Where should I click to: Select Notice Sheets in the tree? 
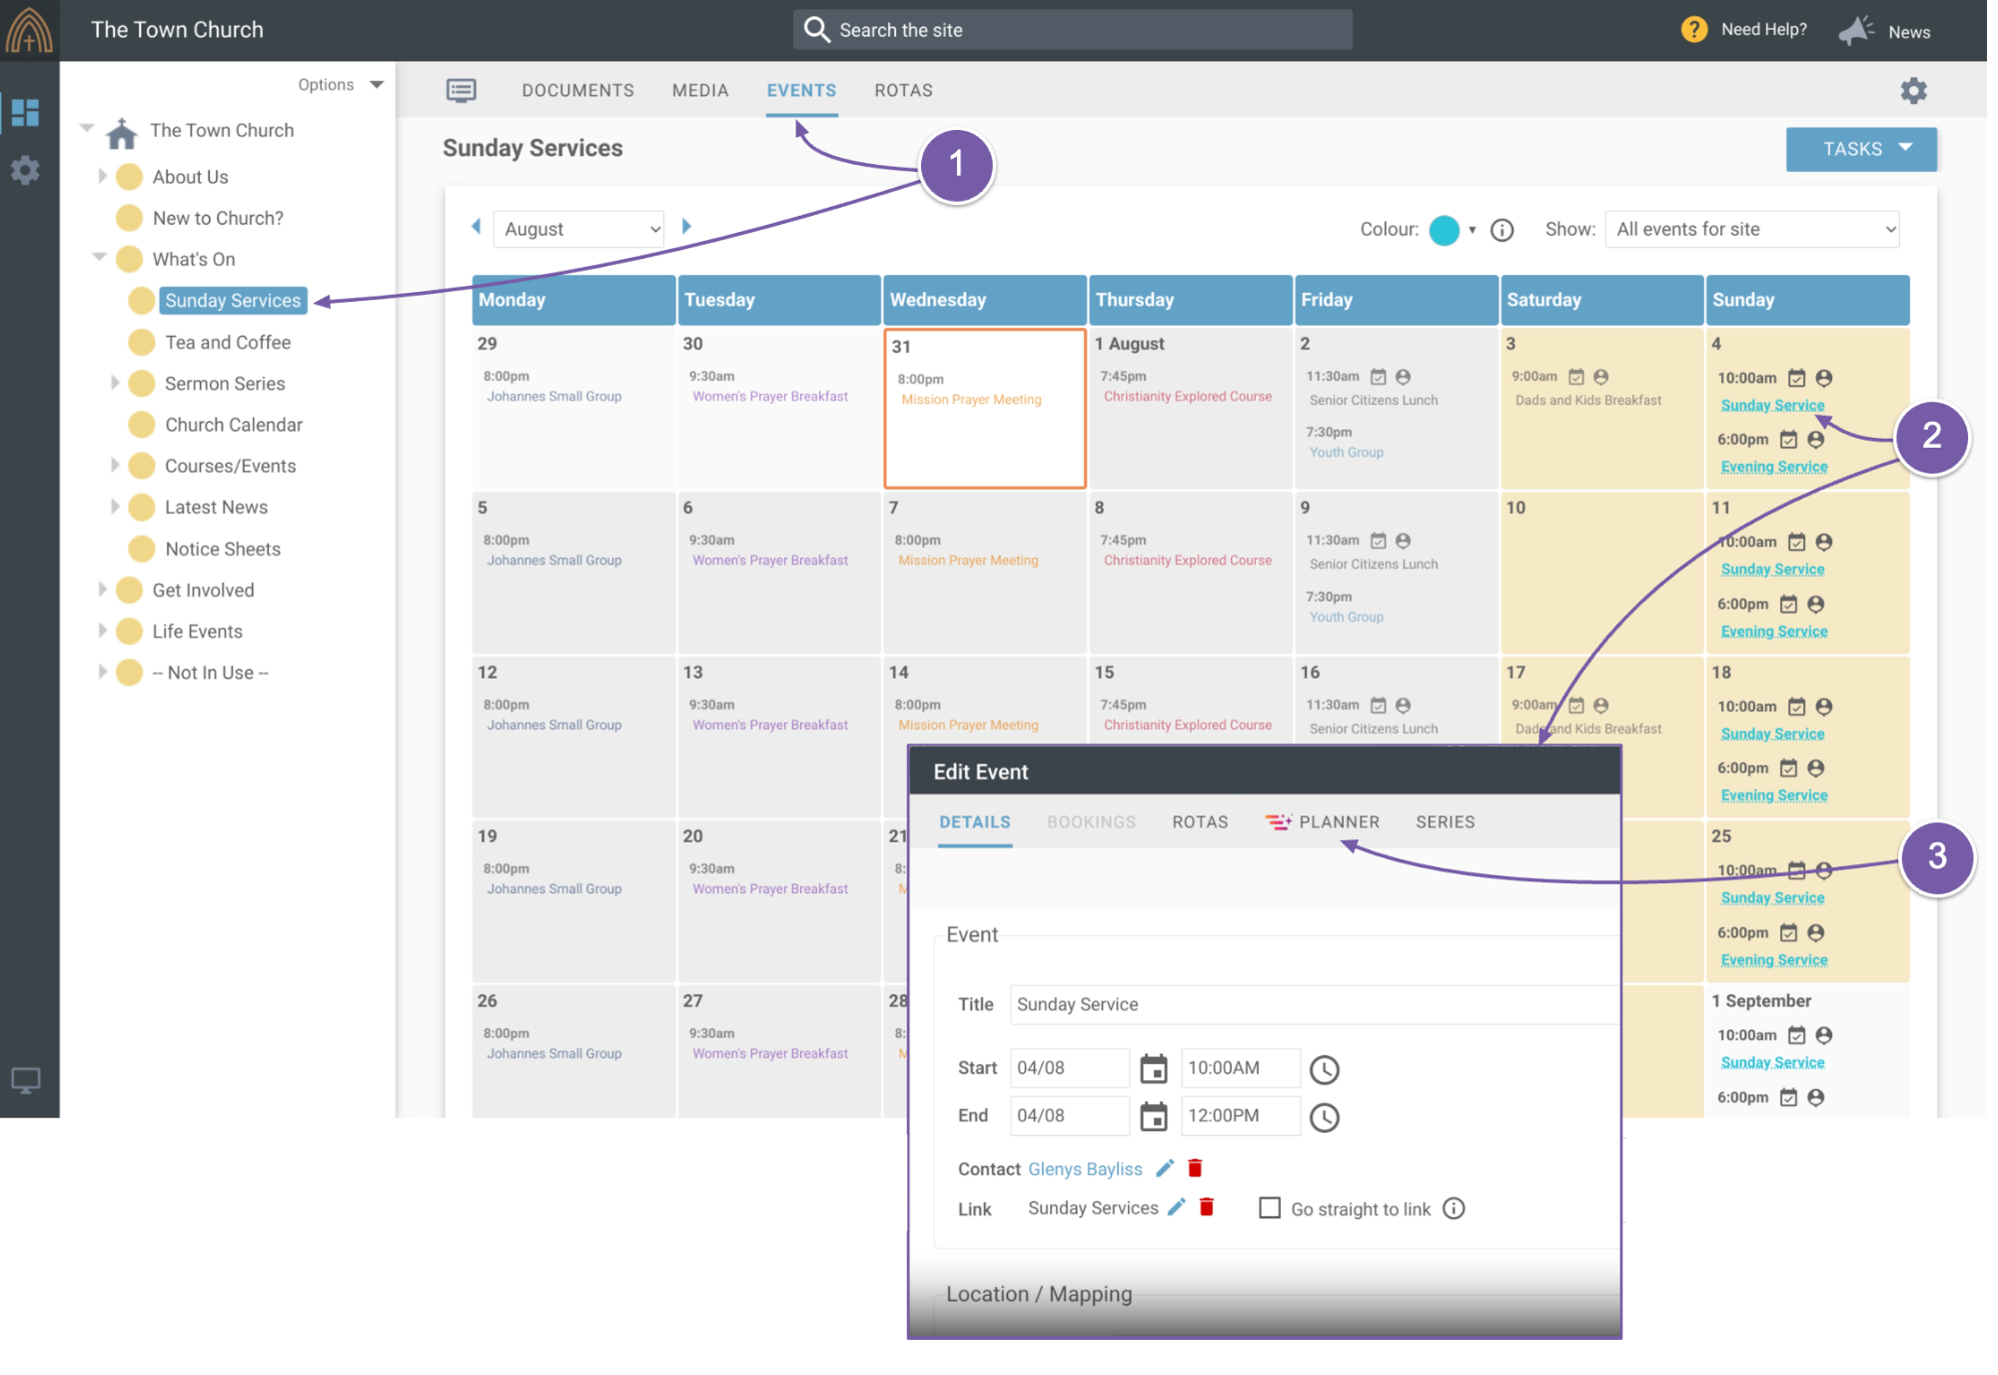tap(223, 549)
